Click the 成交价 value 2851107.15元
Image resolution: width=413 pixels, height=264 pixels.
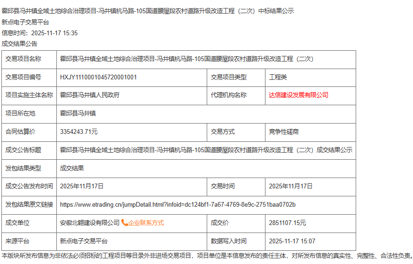pyautogui.click(x=287, y=223)
